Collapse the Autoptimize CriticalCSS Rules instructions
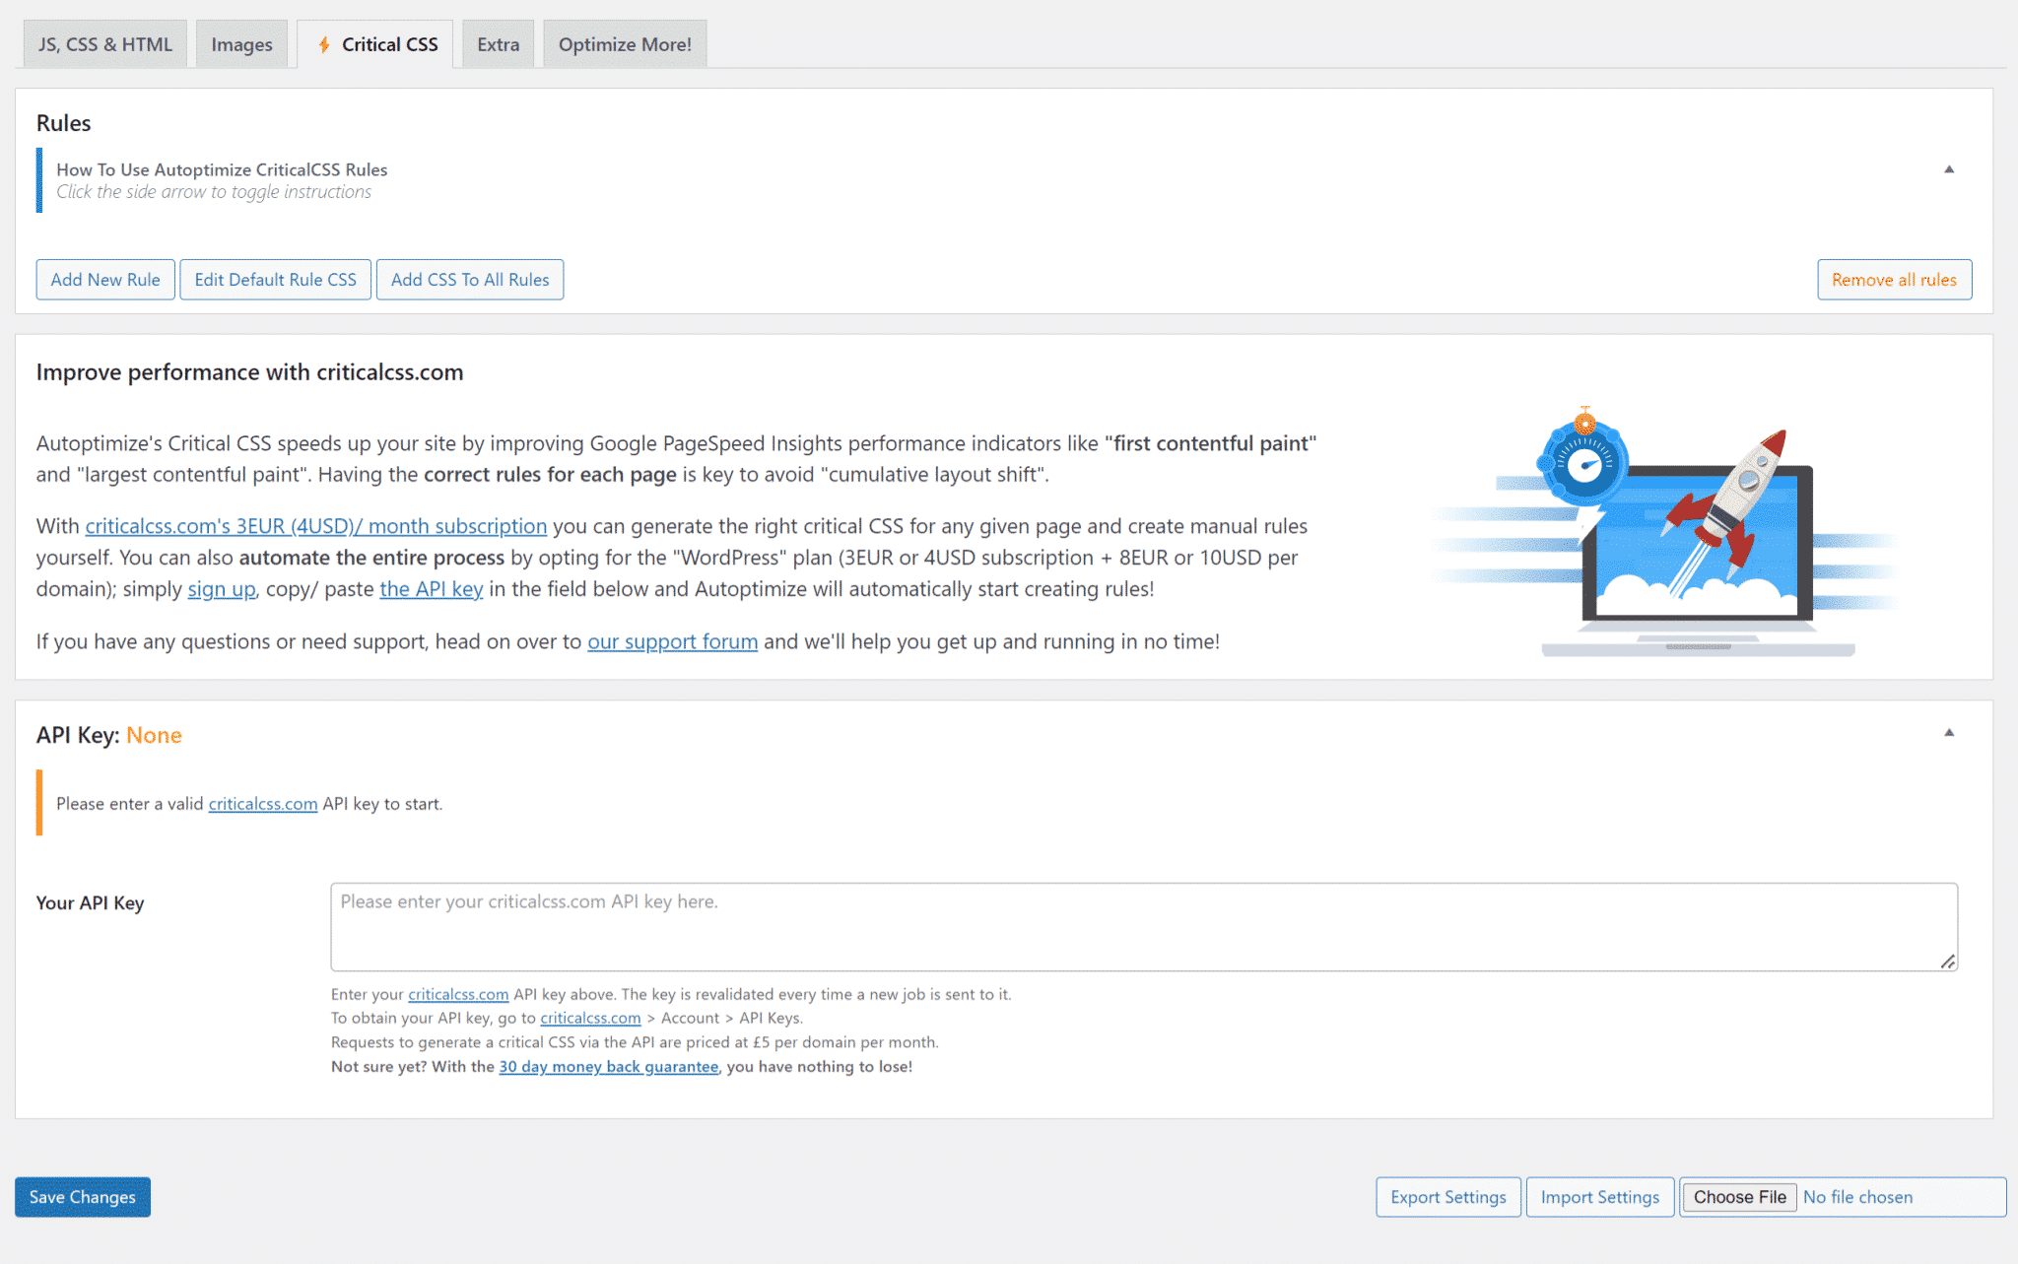The width and height of the screenshot is (2018, 1264). point(1949,169)
